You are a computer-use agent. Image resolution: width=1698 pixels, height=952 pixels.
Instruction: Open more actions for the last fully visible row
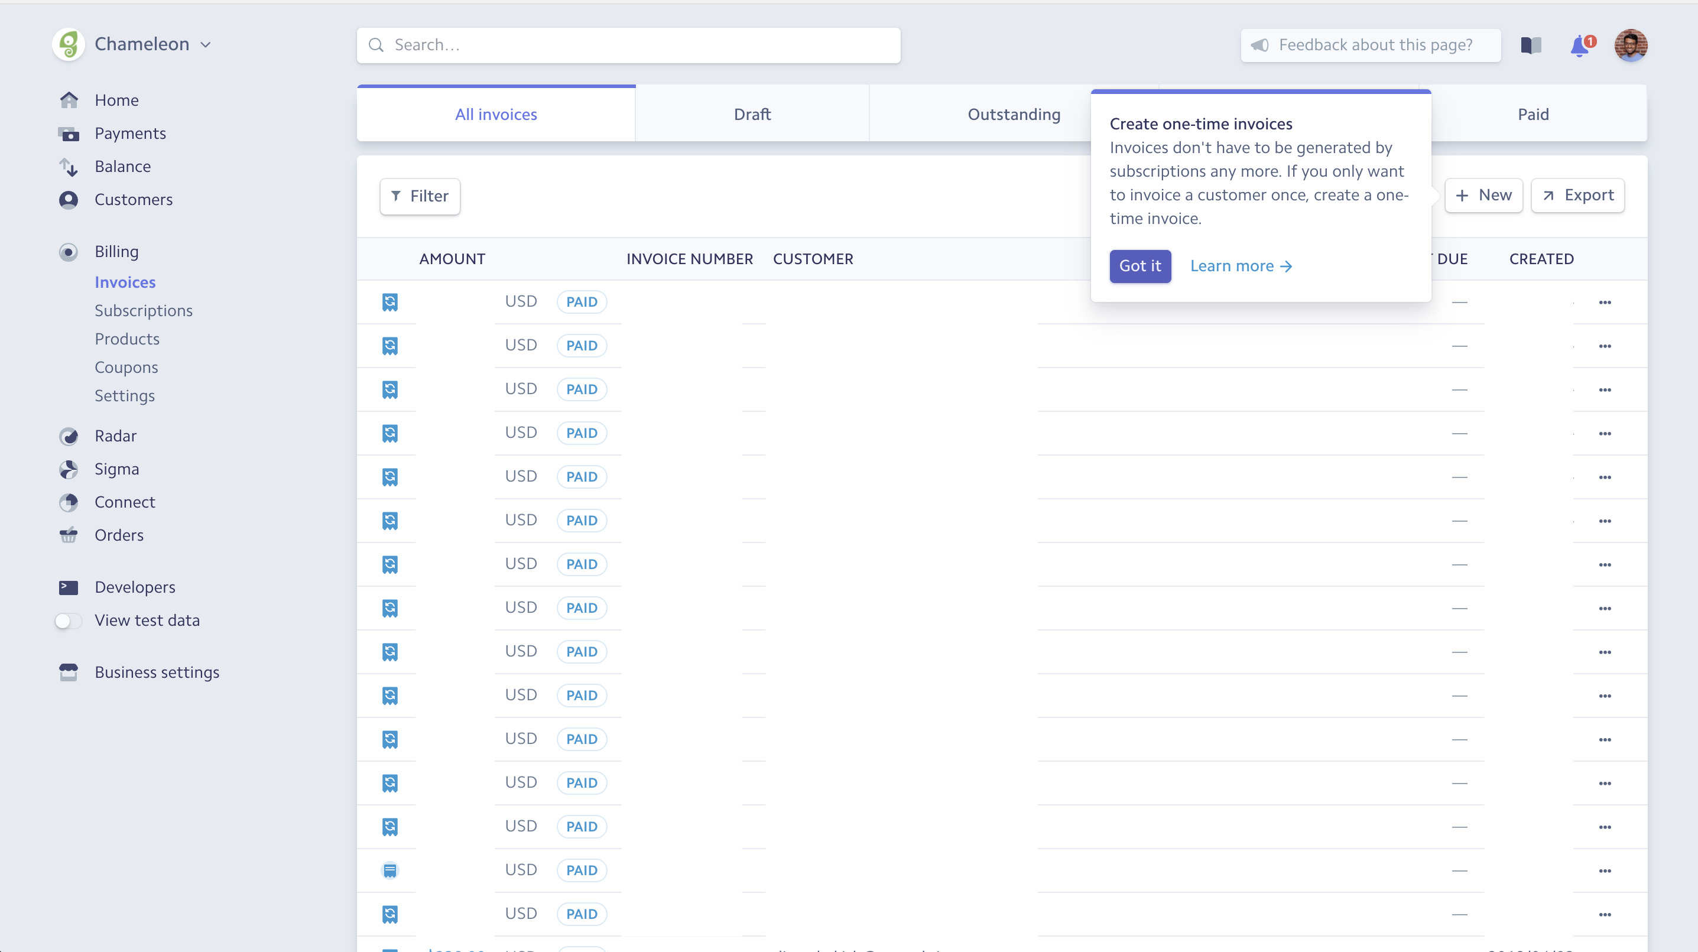[x=1605, y=914]
